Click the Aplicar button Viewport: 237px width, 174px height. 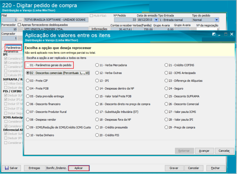click(x=79, y=168)
